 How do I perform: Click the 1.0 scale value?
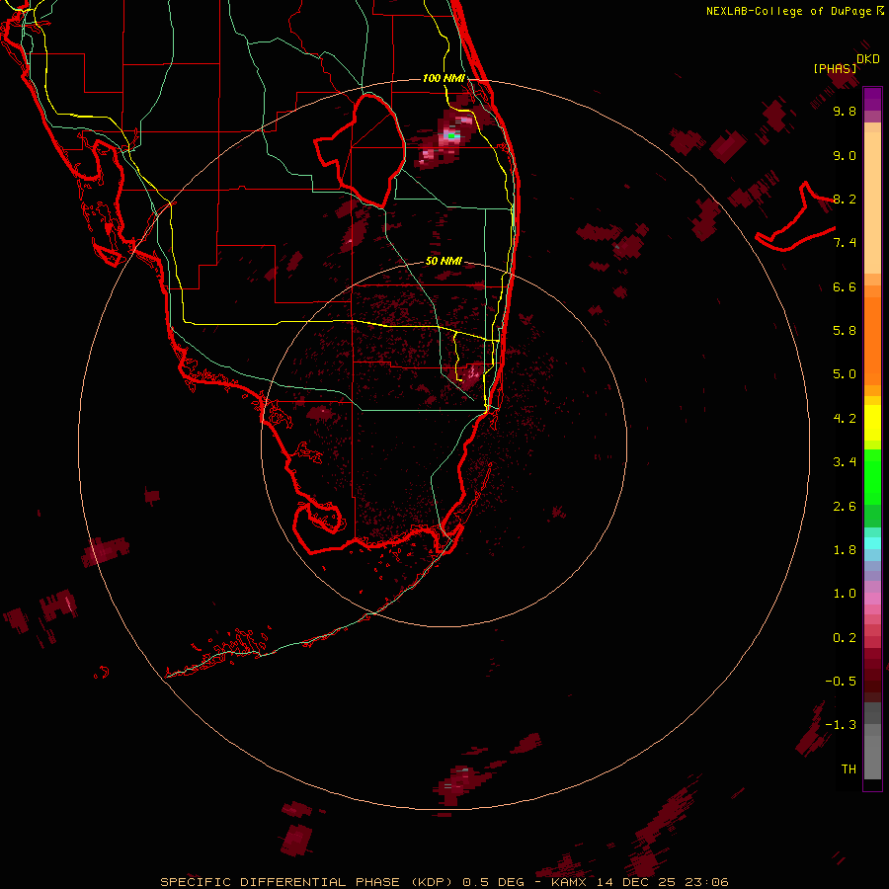click(845, 594)
